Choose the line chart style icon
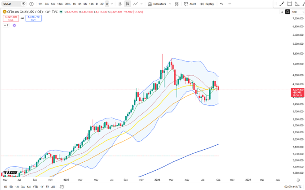 (x=135, y=4)
